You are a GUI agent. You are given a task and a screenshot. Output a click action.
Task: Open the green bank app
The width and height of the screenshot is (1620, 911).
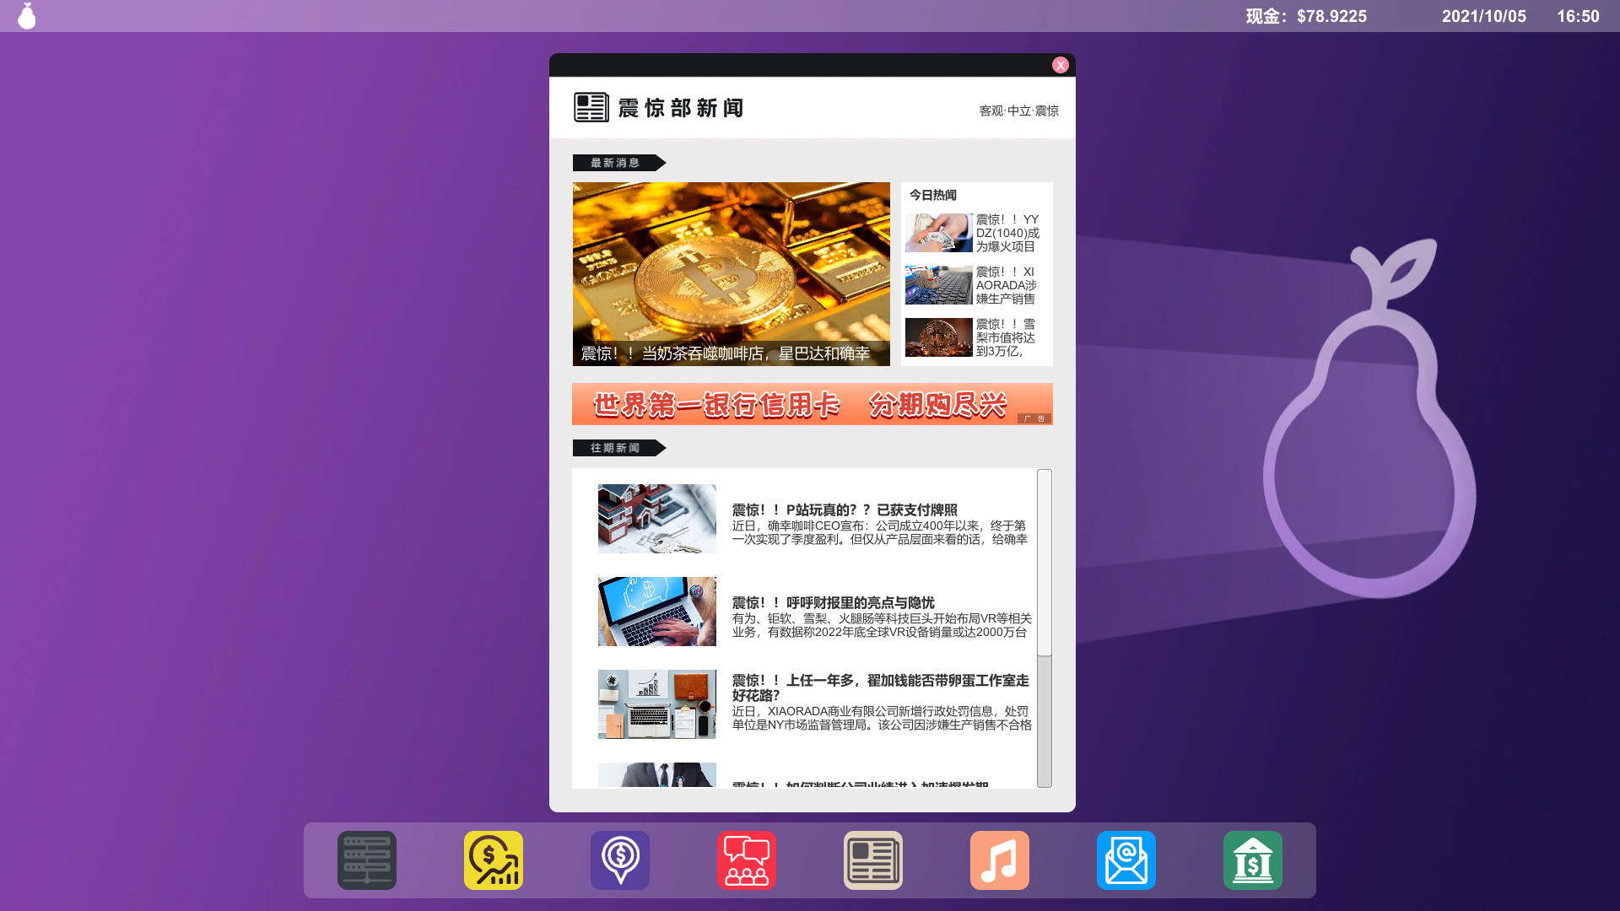click(1252, 860)
